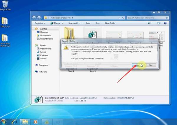Viewport: 177px width, 125px height.
Task: Select Downloads under Favorites
Action: coord(45,35)
